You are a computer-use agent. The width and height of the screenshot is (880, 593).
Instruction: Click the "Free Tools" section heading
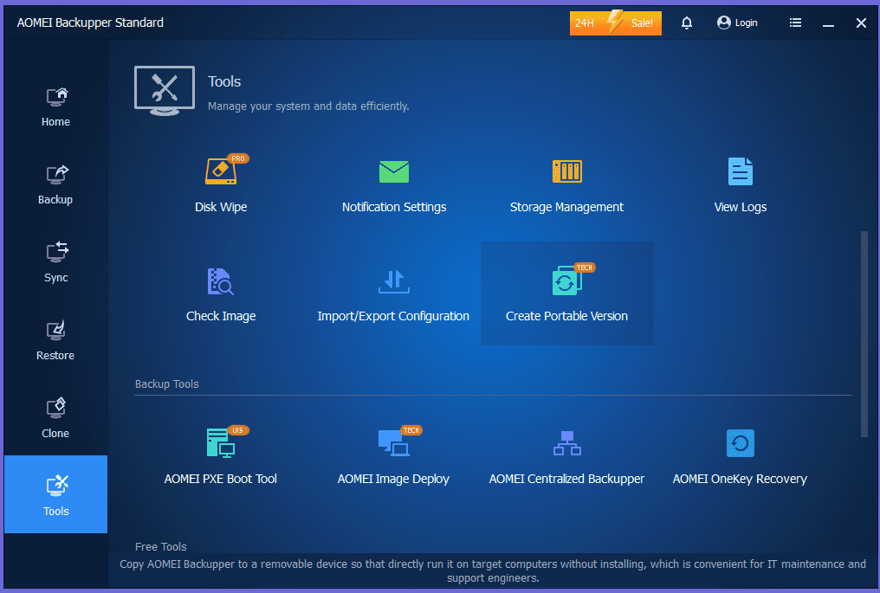click(160, 546)
